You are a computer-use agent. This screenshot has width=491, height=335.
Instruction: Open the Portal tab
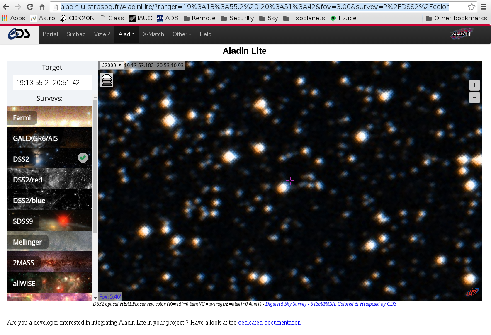(x=50, y=34)
